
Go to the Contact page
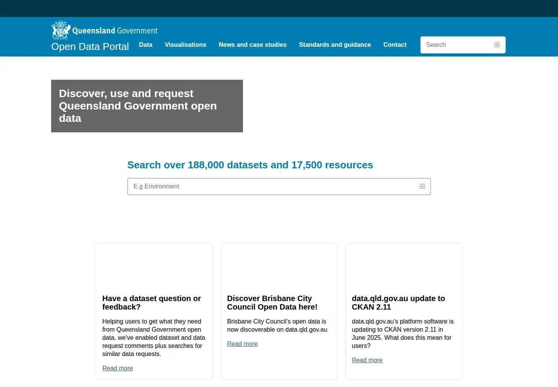(395, 45)
